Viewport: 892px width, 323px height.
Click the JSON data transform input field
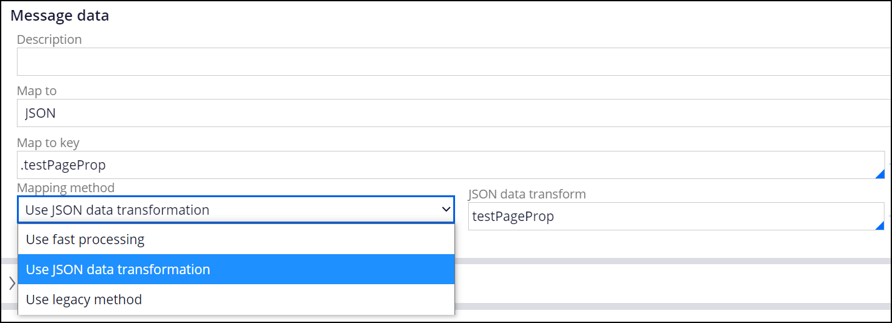coord(670,217)
